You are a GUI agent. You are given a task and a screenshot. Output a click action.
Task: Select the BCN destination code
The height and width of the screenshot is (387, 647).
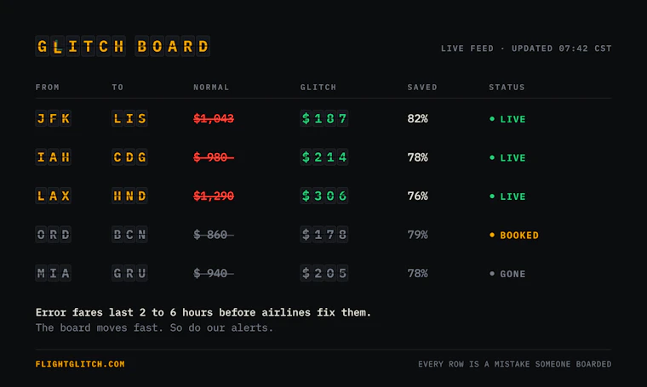[129, 235]
